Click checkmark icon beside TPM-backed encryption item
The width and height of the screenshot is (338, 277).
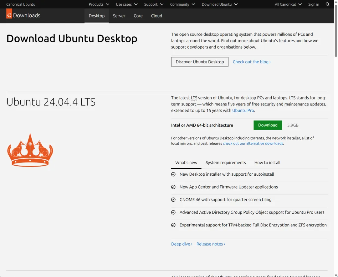173,225
